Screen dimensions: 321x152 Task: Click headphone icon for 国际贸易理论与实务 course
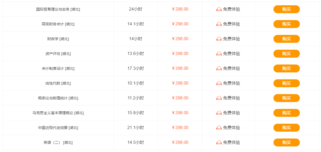tap(219, 9)
